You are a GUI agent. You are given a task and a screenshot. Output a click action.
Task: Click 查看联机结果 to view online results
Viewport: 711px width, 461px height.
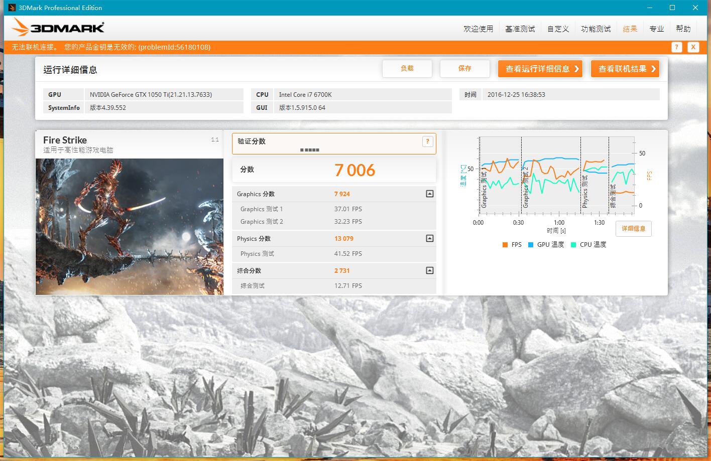click(625, 69)
